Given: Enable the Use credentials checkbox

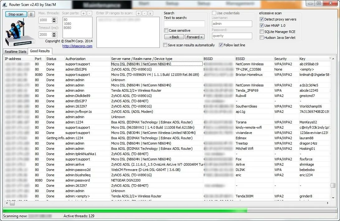Looking at the screenshot, I should (214, 13).
